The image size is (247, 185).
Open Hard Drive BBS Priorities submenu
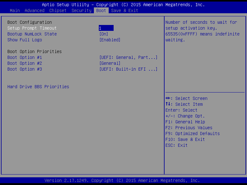tap(38, 87)
